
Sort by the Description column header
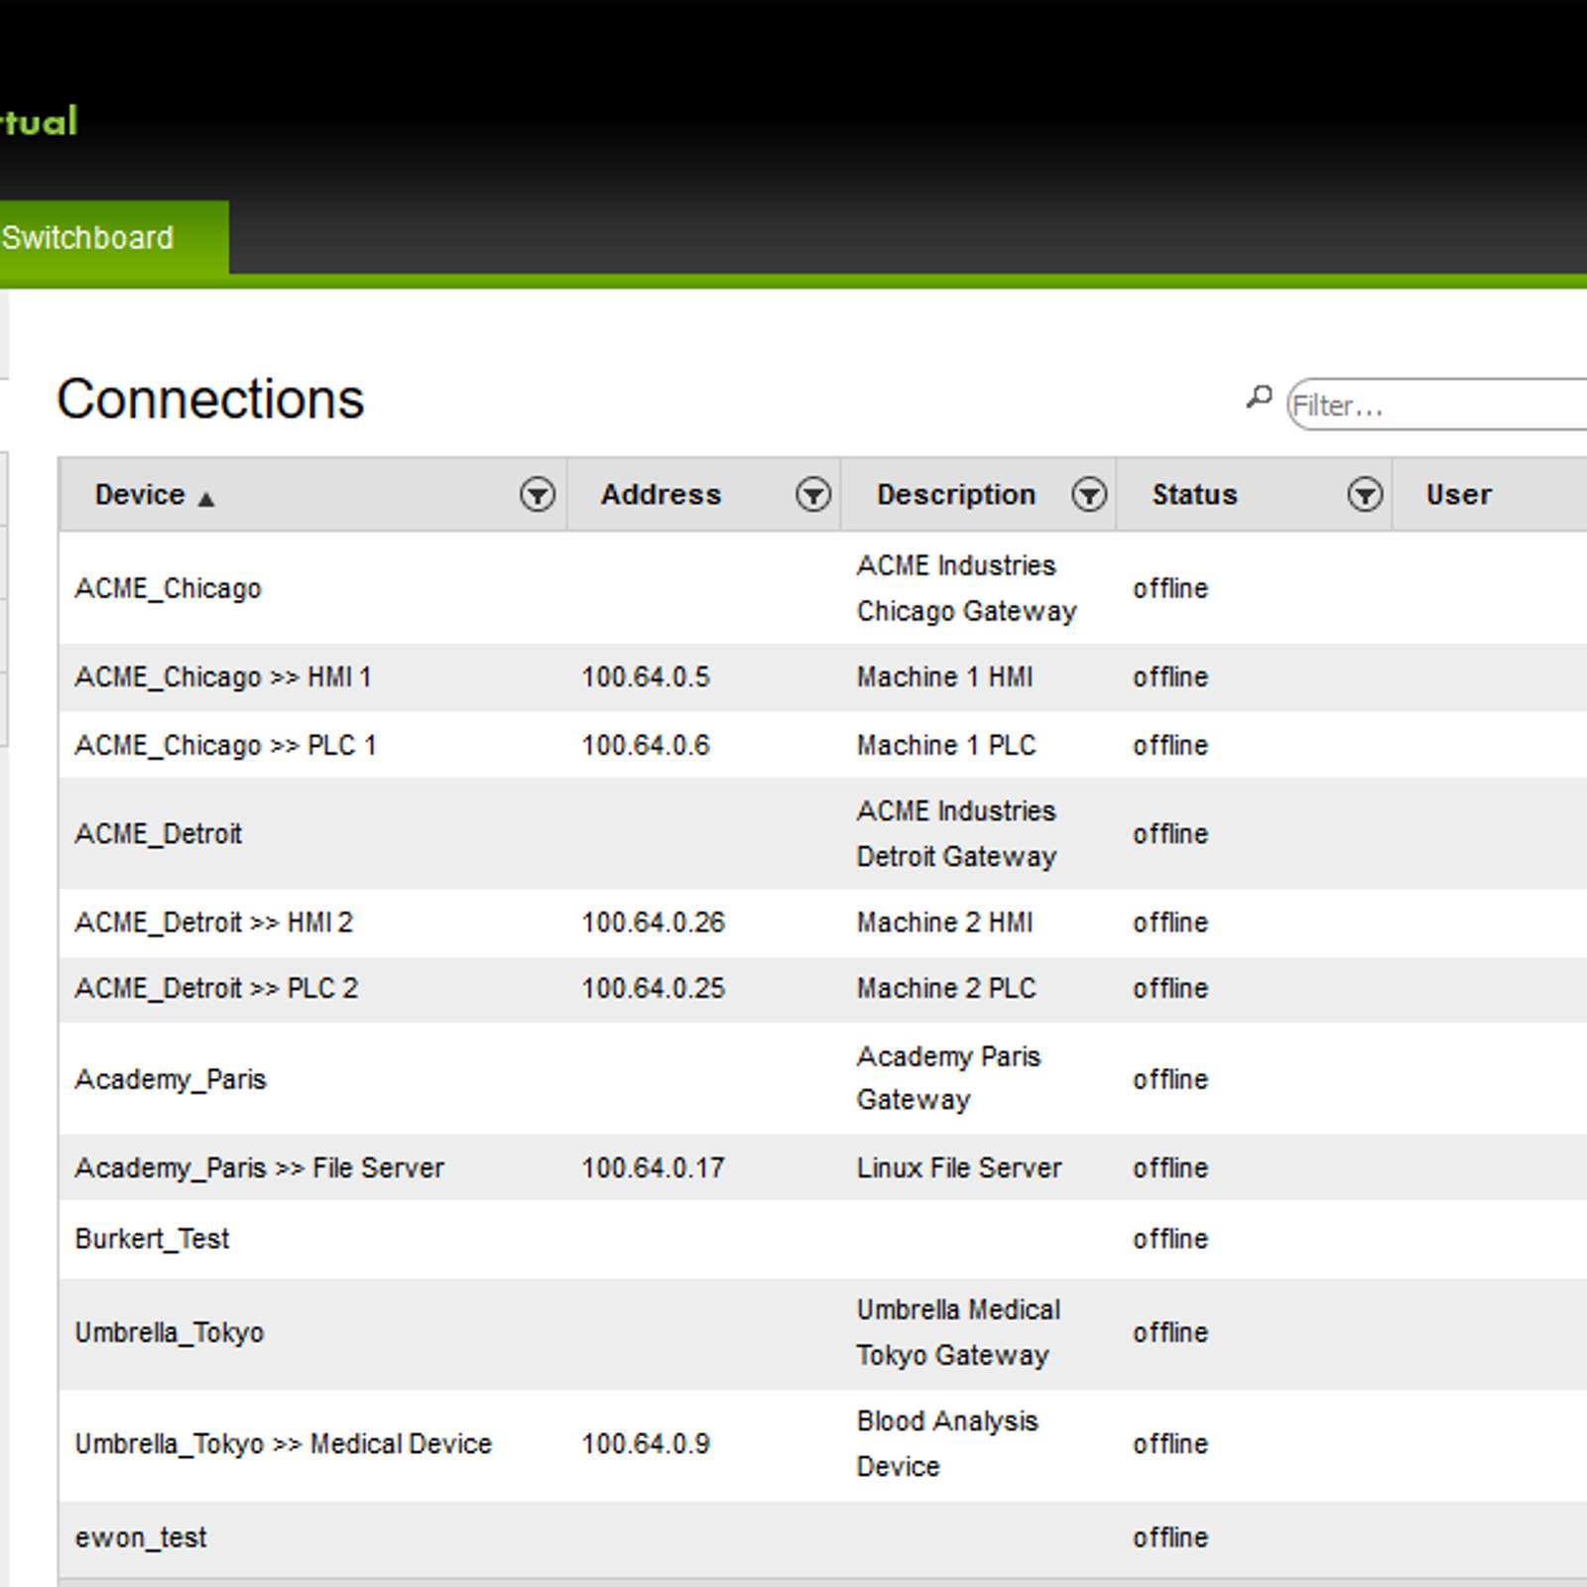(956, 494)
